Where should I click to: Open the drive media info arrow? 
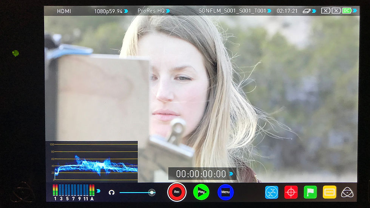314,11
